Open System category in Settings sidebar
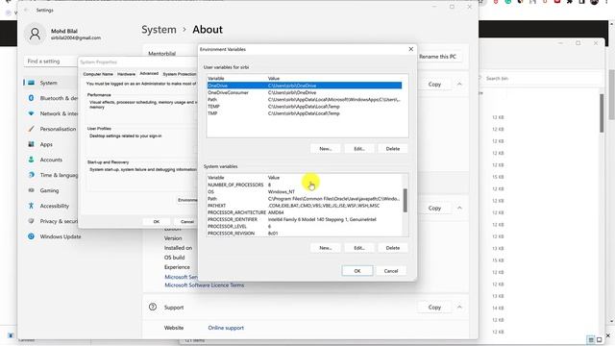This screenshot has height=346, width=615. point(50,83)
